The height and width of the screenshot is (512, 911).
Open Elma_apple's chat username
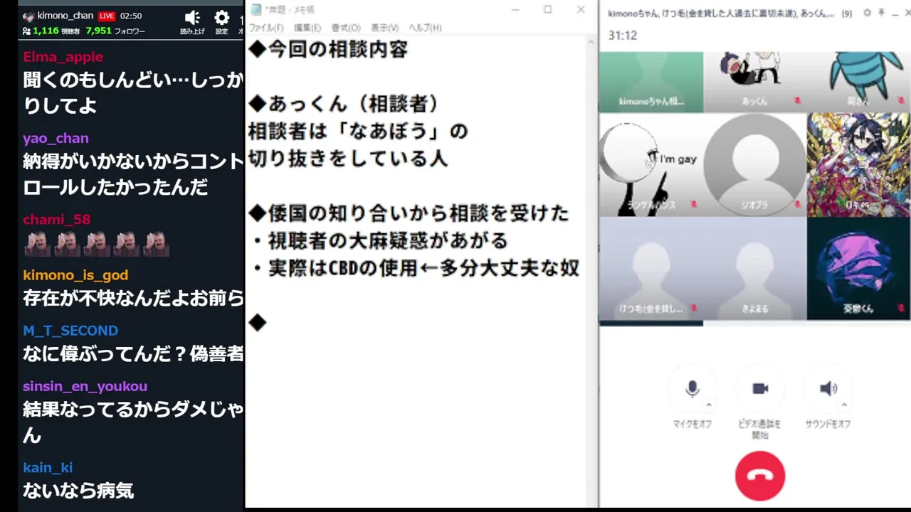[x=63, y=57]
